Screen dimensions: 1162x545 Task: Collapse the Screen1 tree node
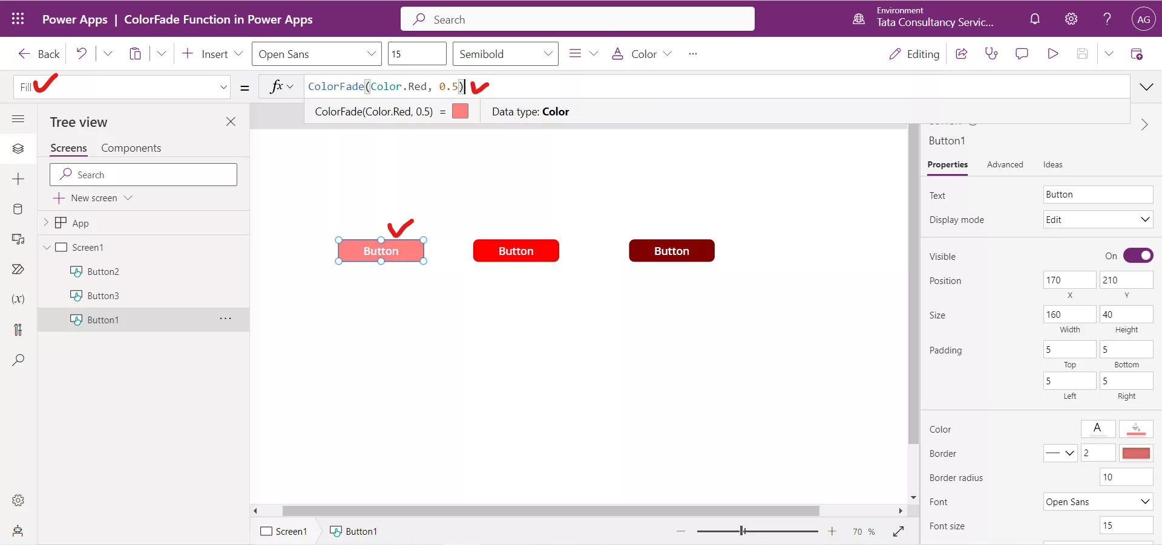coord(47,247)
